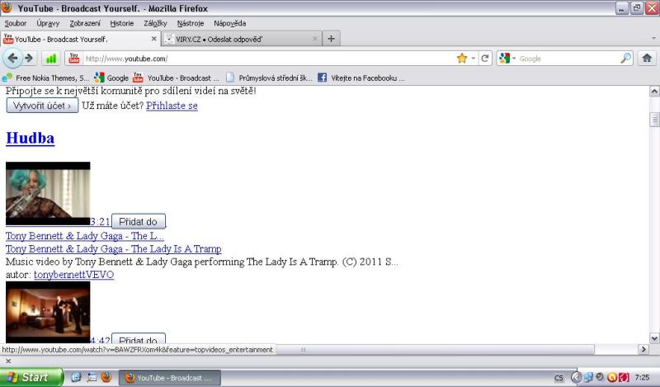Open the Soubor menu
The height and width of the screenshot is (387, 660).
15,23
